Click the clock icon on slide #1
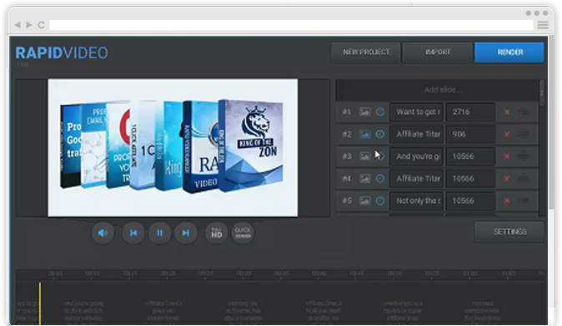The width and height of the screenshot is (562, 326). [x=380, y=112]
